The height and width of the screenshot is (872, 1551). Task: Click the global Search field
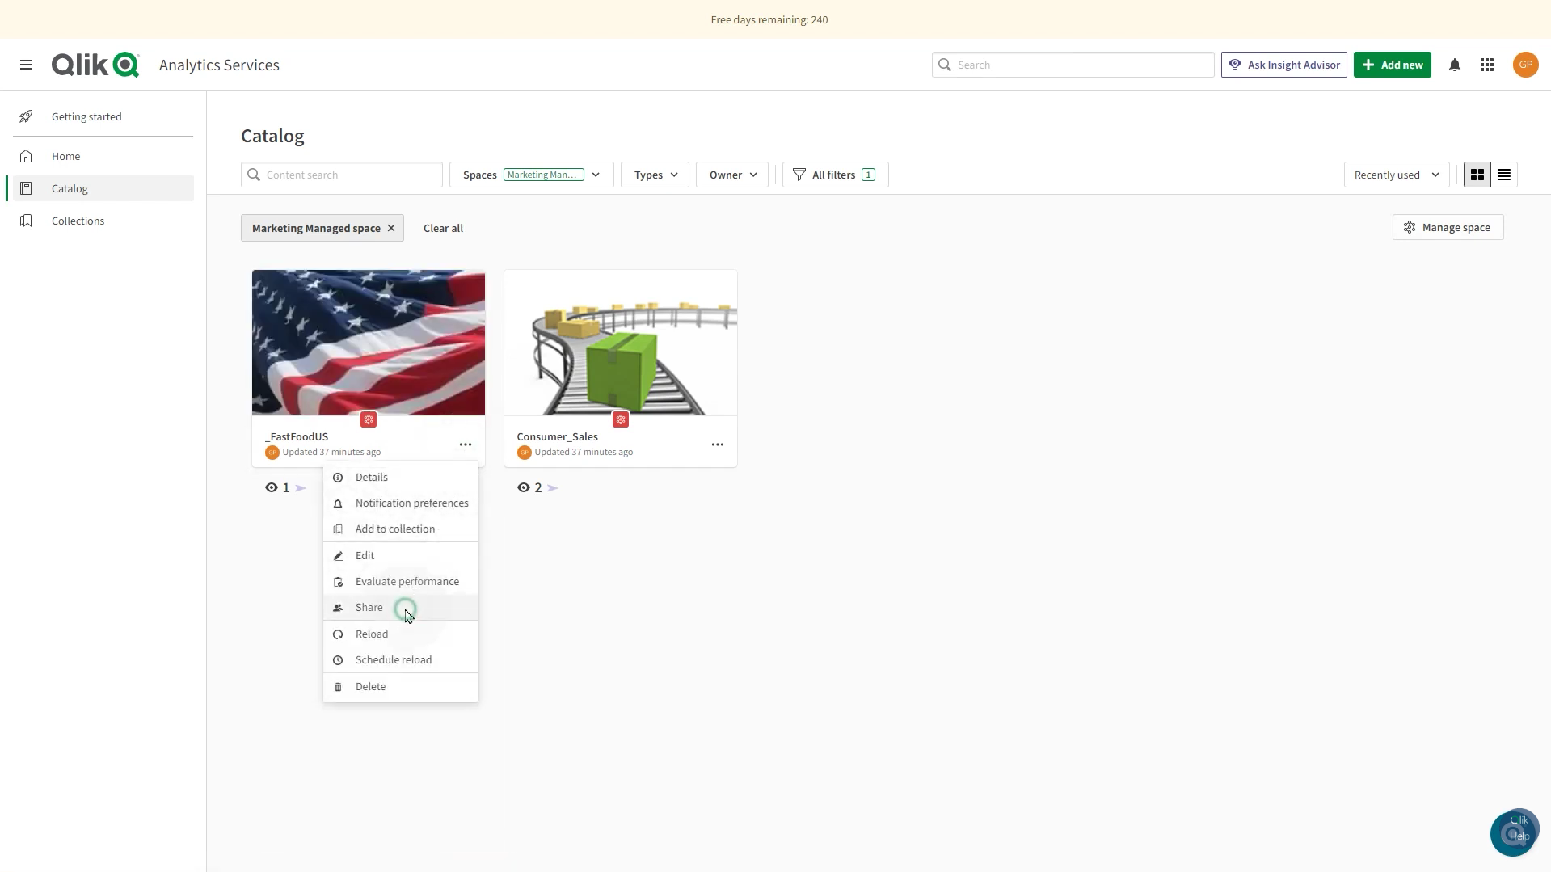(x=1073, y=65)
